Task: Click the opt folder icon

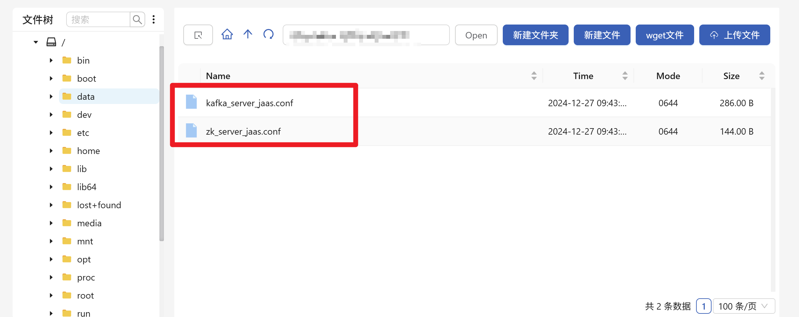Action: click(67, 259)
